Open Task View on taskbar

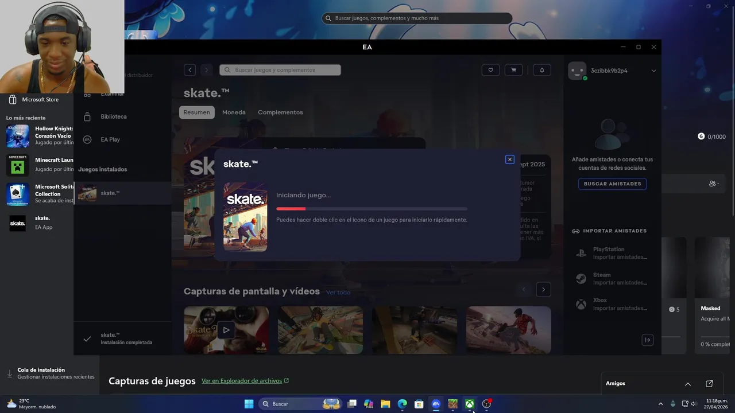point(352,404)
